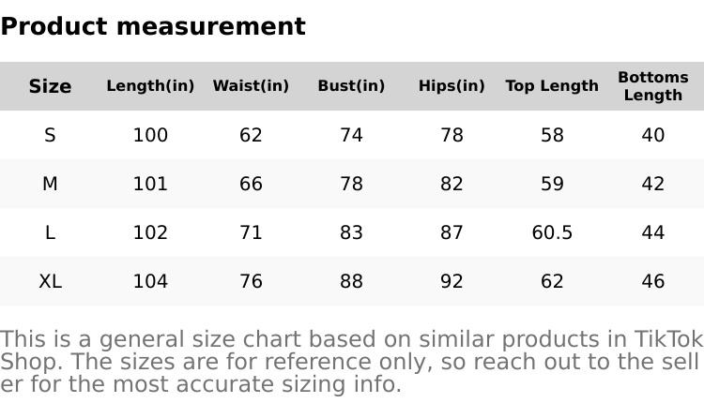Click the Hips(in) column header

coord(451,86)
